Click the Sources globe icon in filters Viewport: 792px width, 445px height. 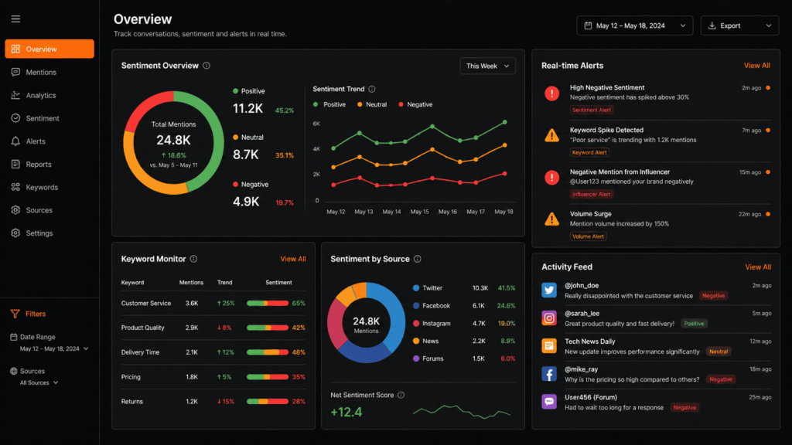[x=14, y=371]
